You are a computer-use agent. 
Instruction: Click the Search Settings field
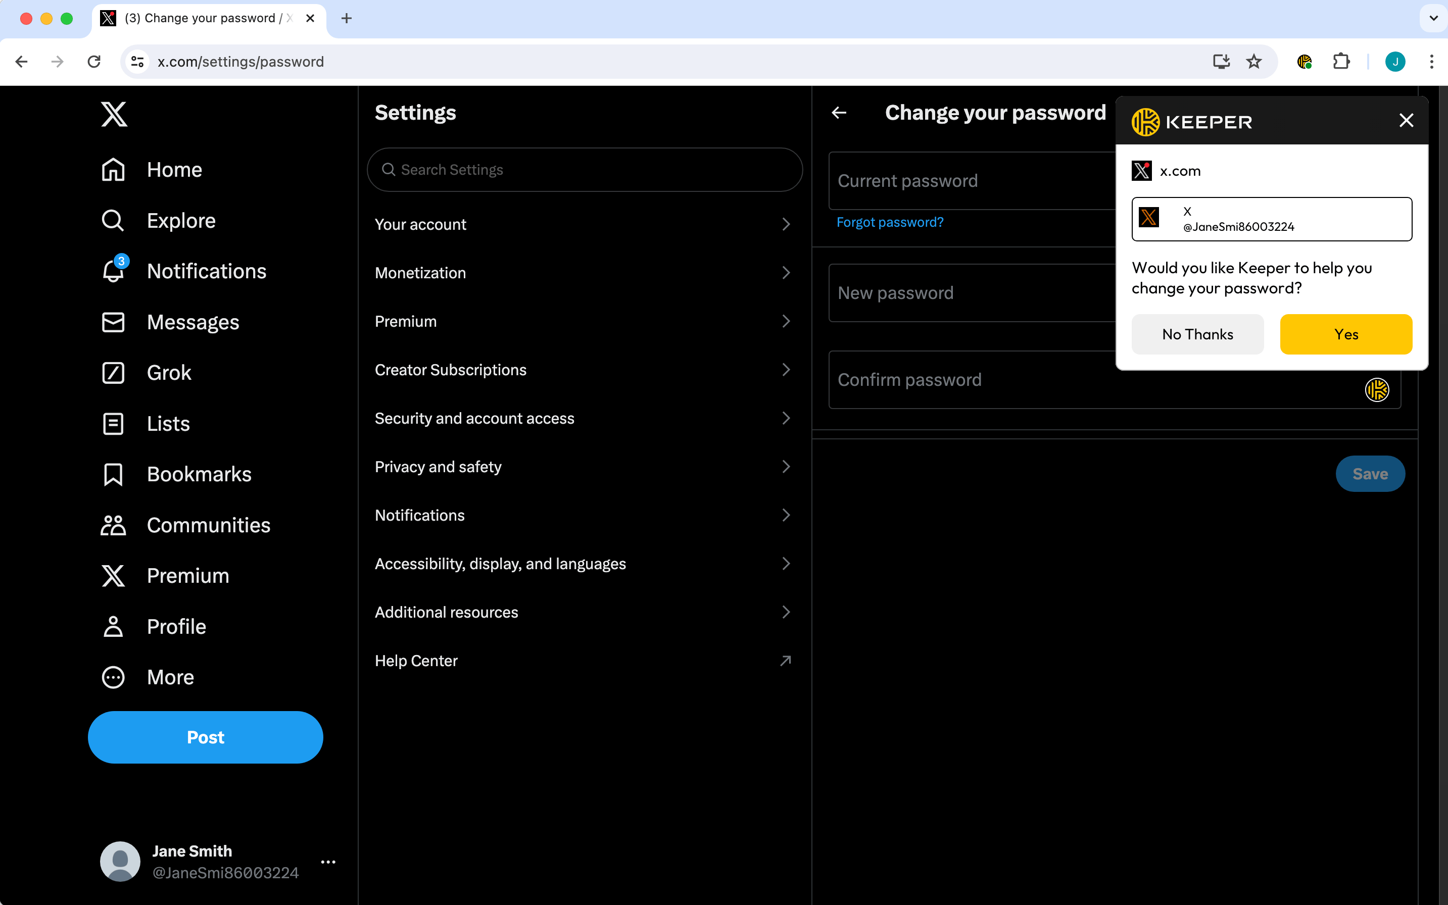click(x=584, y=170)
